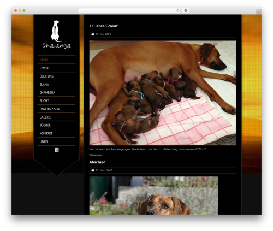Image resolution: width=273 pixels, height=231 pixels.
Task: Click the Shalanga dog logo
Action: click(x=56, y=34)
